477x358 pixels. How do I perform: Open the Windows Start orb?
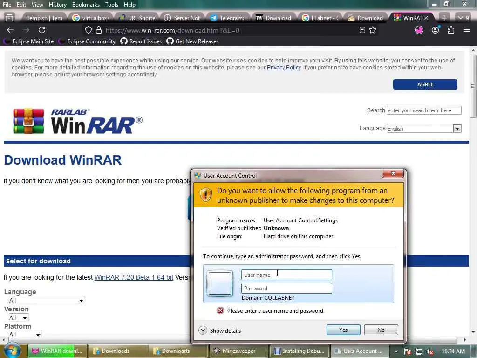12,350
